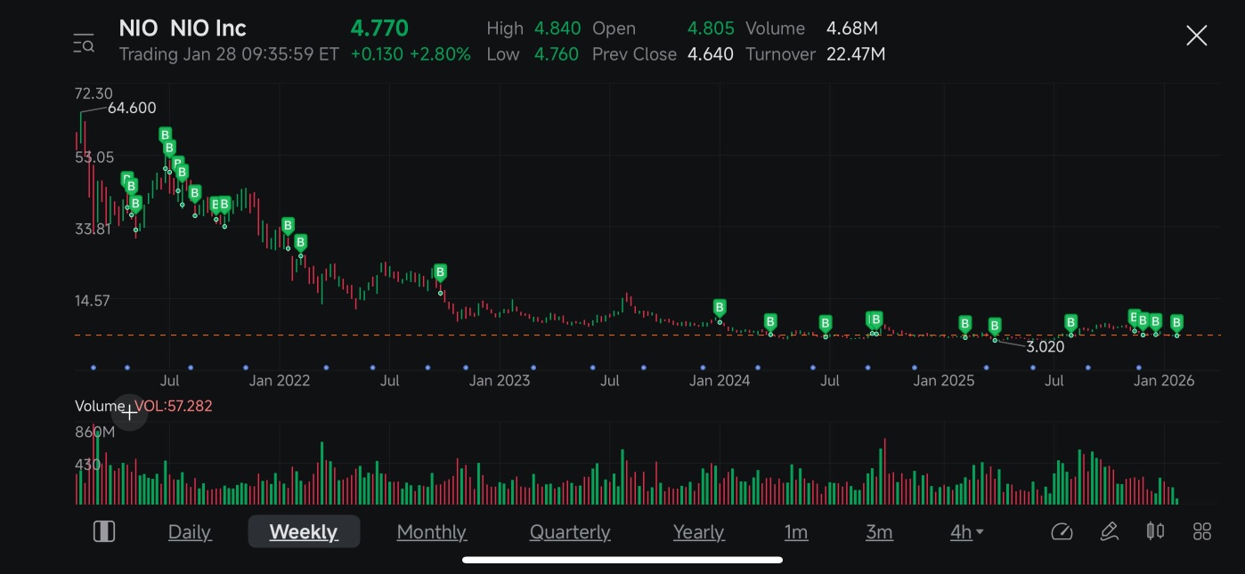Tap the B marker above Jan 2025
Viewport: 1245px width, 574px height.
pos(964,323)
